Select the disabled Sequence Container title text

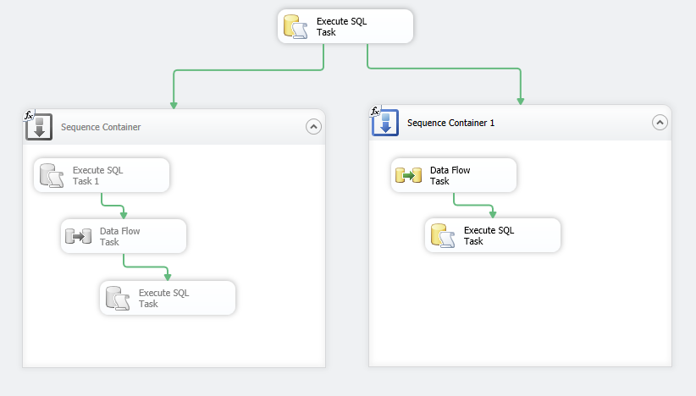point(101,128)
